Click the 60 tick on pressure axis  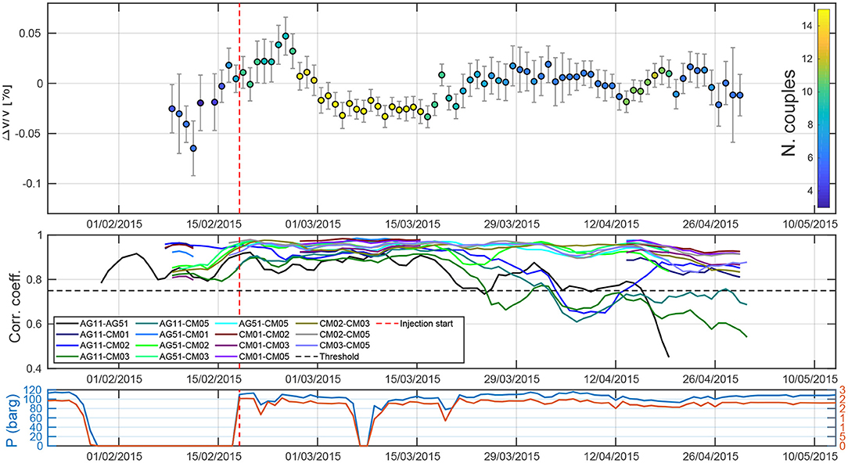coord(37,418)
